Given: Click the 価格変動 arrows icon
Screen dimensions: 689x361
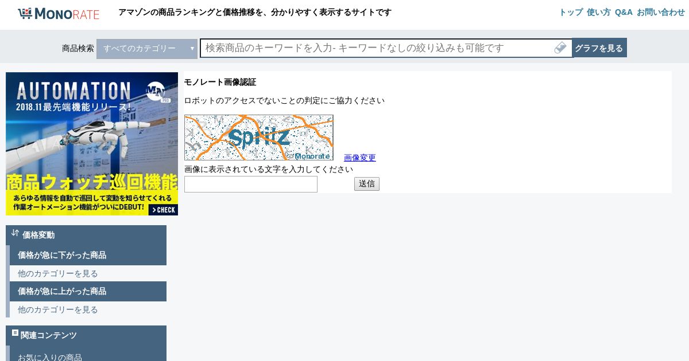Looking at the screenshot, I should pos(15,233).
